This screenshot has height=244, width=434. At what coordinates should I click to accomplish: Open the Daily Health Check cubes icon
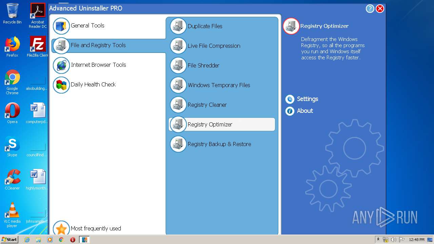(61, 85)
